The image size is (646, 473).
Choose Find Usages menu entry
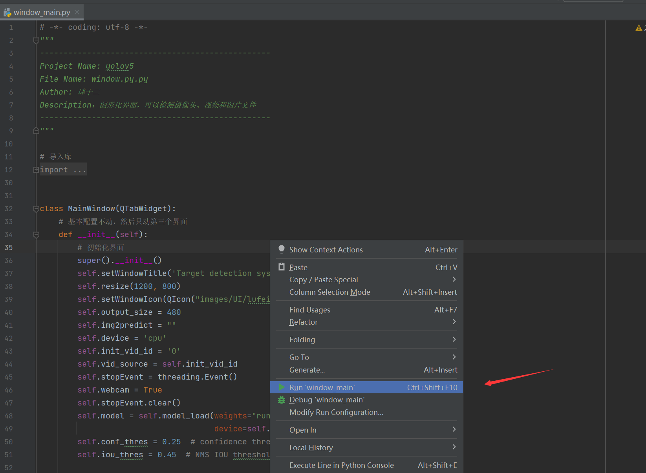click(x=367, y=310)
